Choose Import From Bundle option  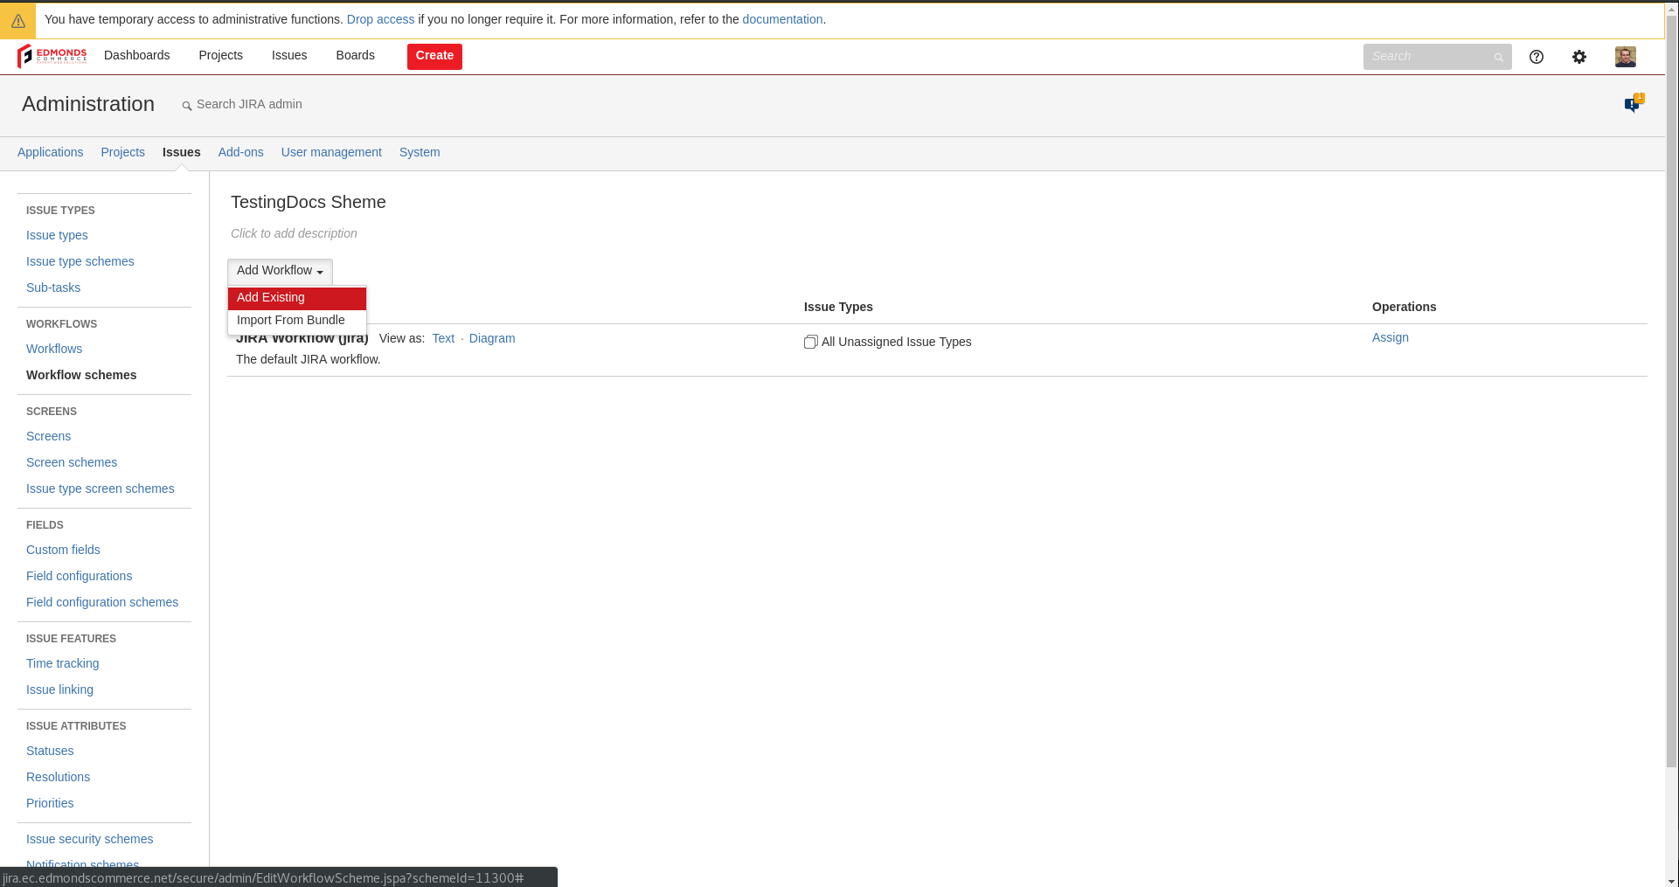pos(297,321)
